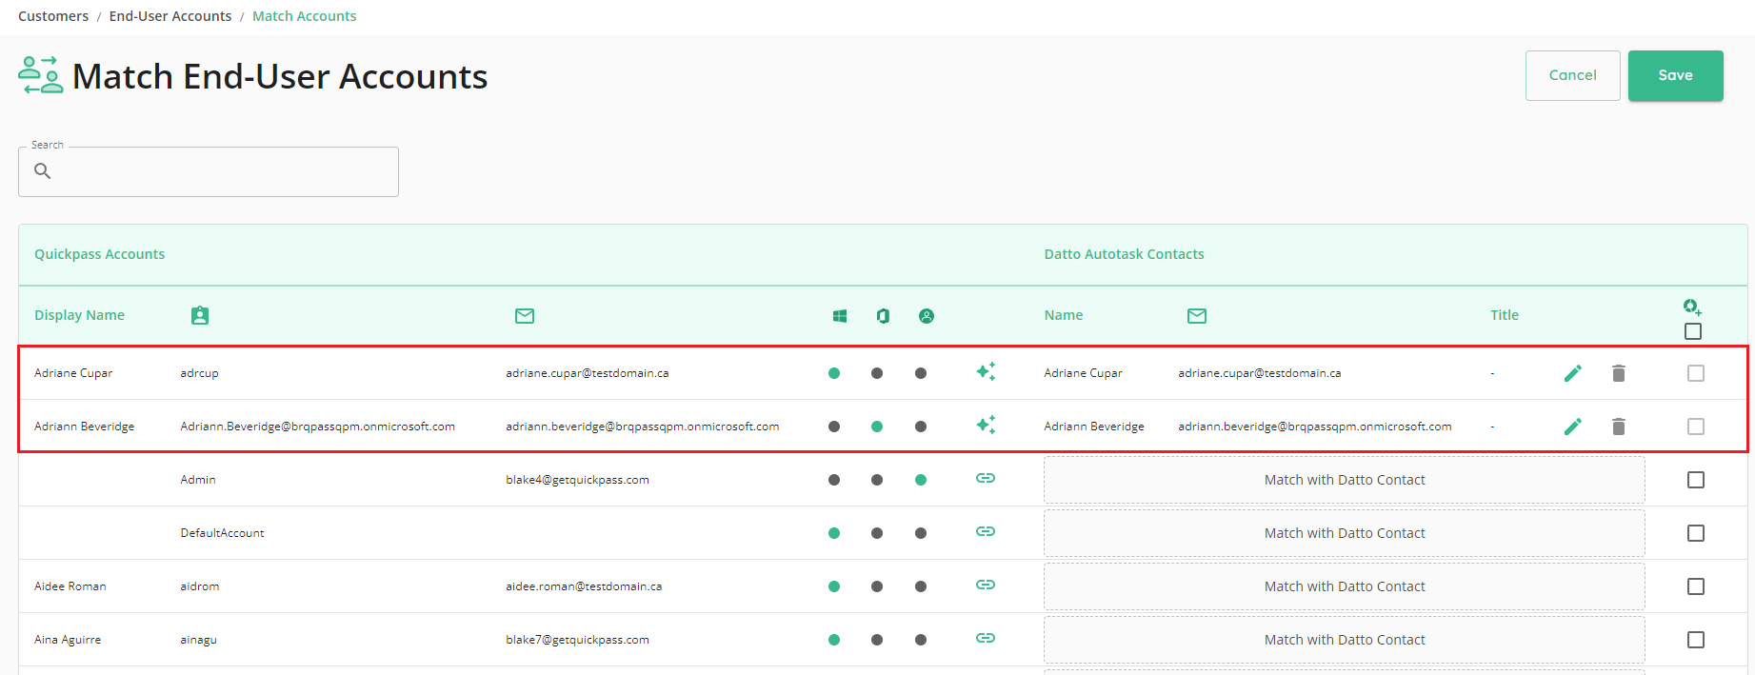Click blake7@getquickpass.com email cell
The width and height of the screenshot is (1755, 675).
point(578,640)
